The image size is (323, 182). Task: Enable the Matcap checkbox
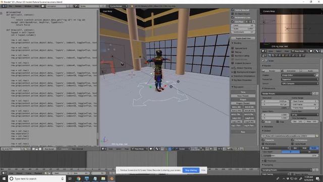(233, 52)
